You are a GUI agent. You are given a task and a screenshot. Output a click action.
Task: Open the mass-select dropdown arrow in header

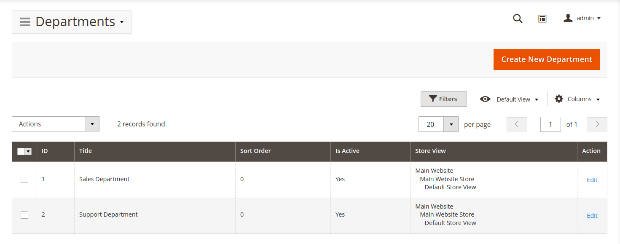point(28,152)
